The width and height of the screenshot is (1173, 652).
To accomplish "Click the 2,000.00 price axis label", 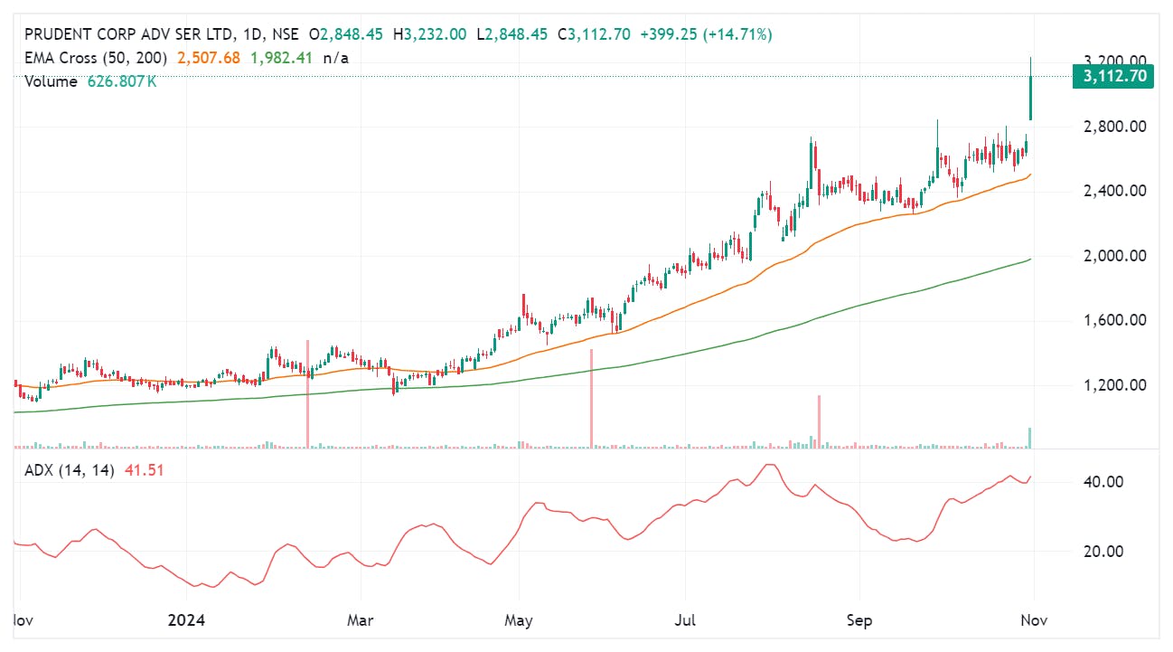I will coord(1117,256).
